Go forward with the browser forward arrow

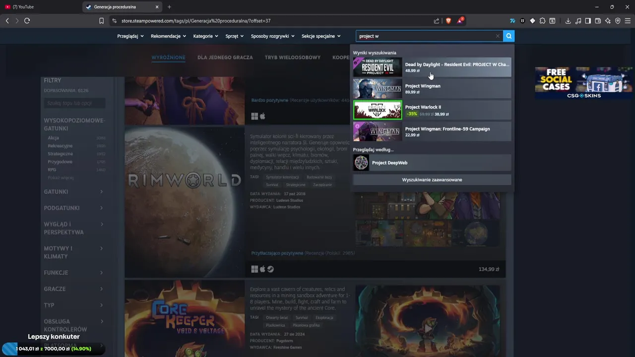coord(17,21)
